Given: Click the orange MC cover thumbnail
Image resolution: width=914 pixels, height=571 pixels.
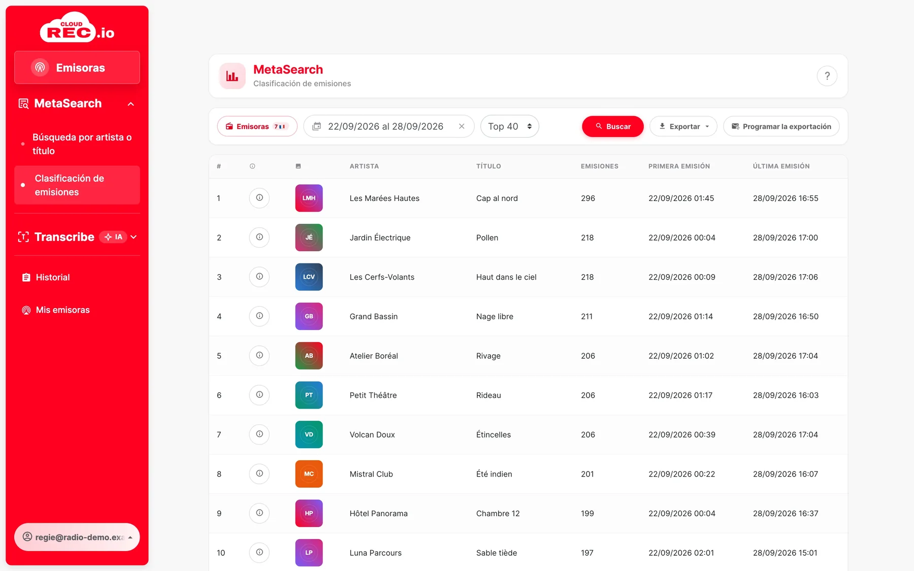Looking at the screenshot, I should pos(309,474).
